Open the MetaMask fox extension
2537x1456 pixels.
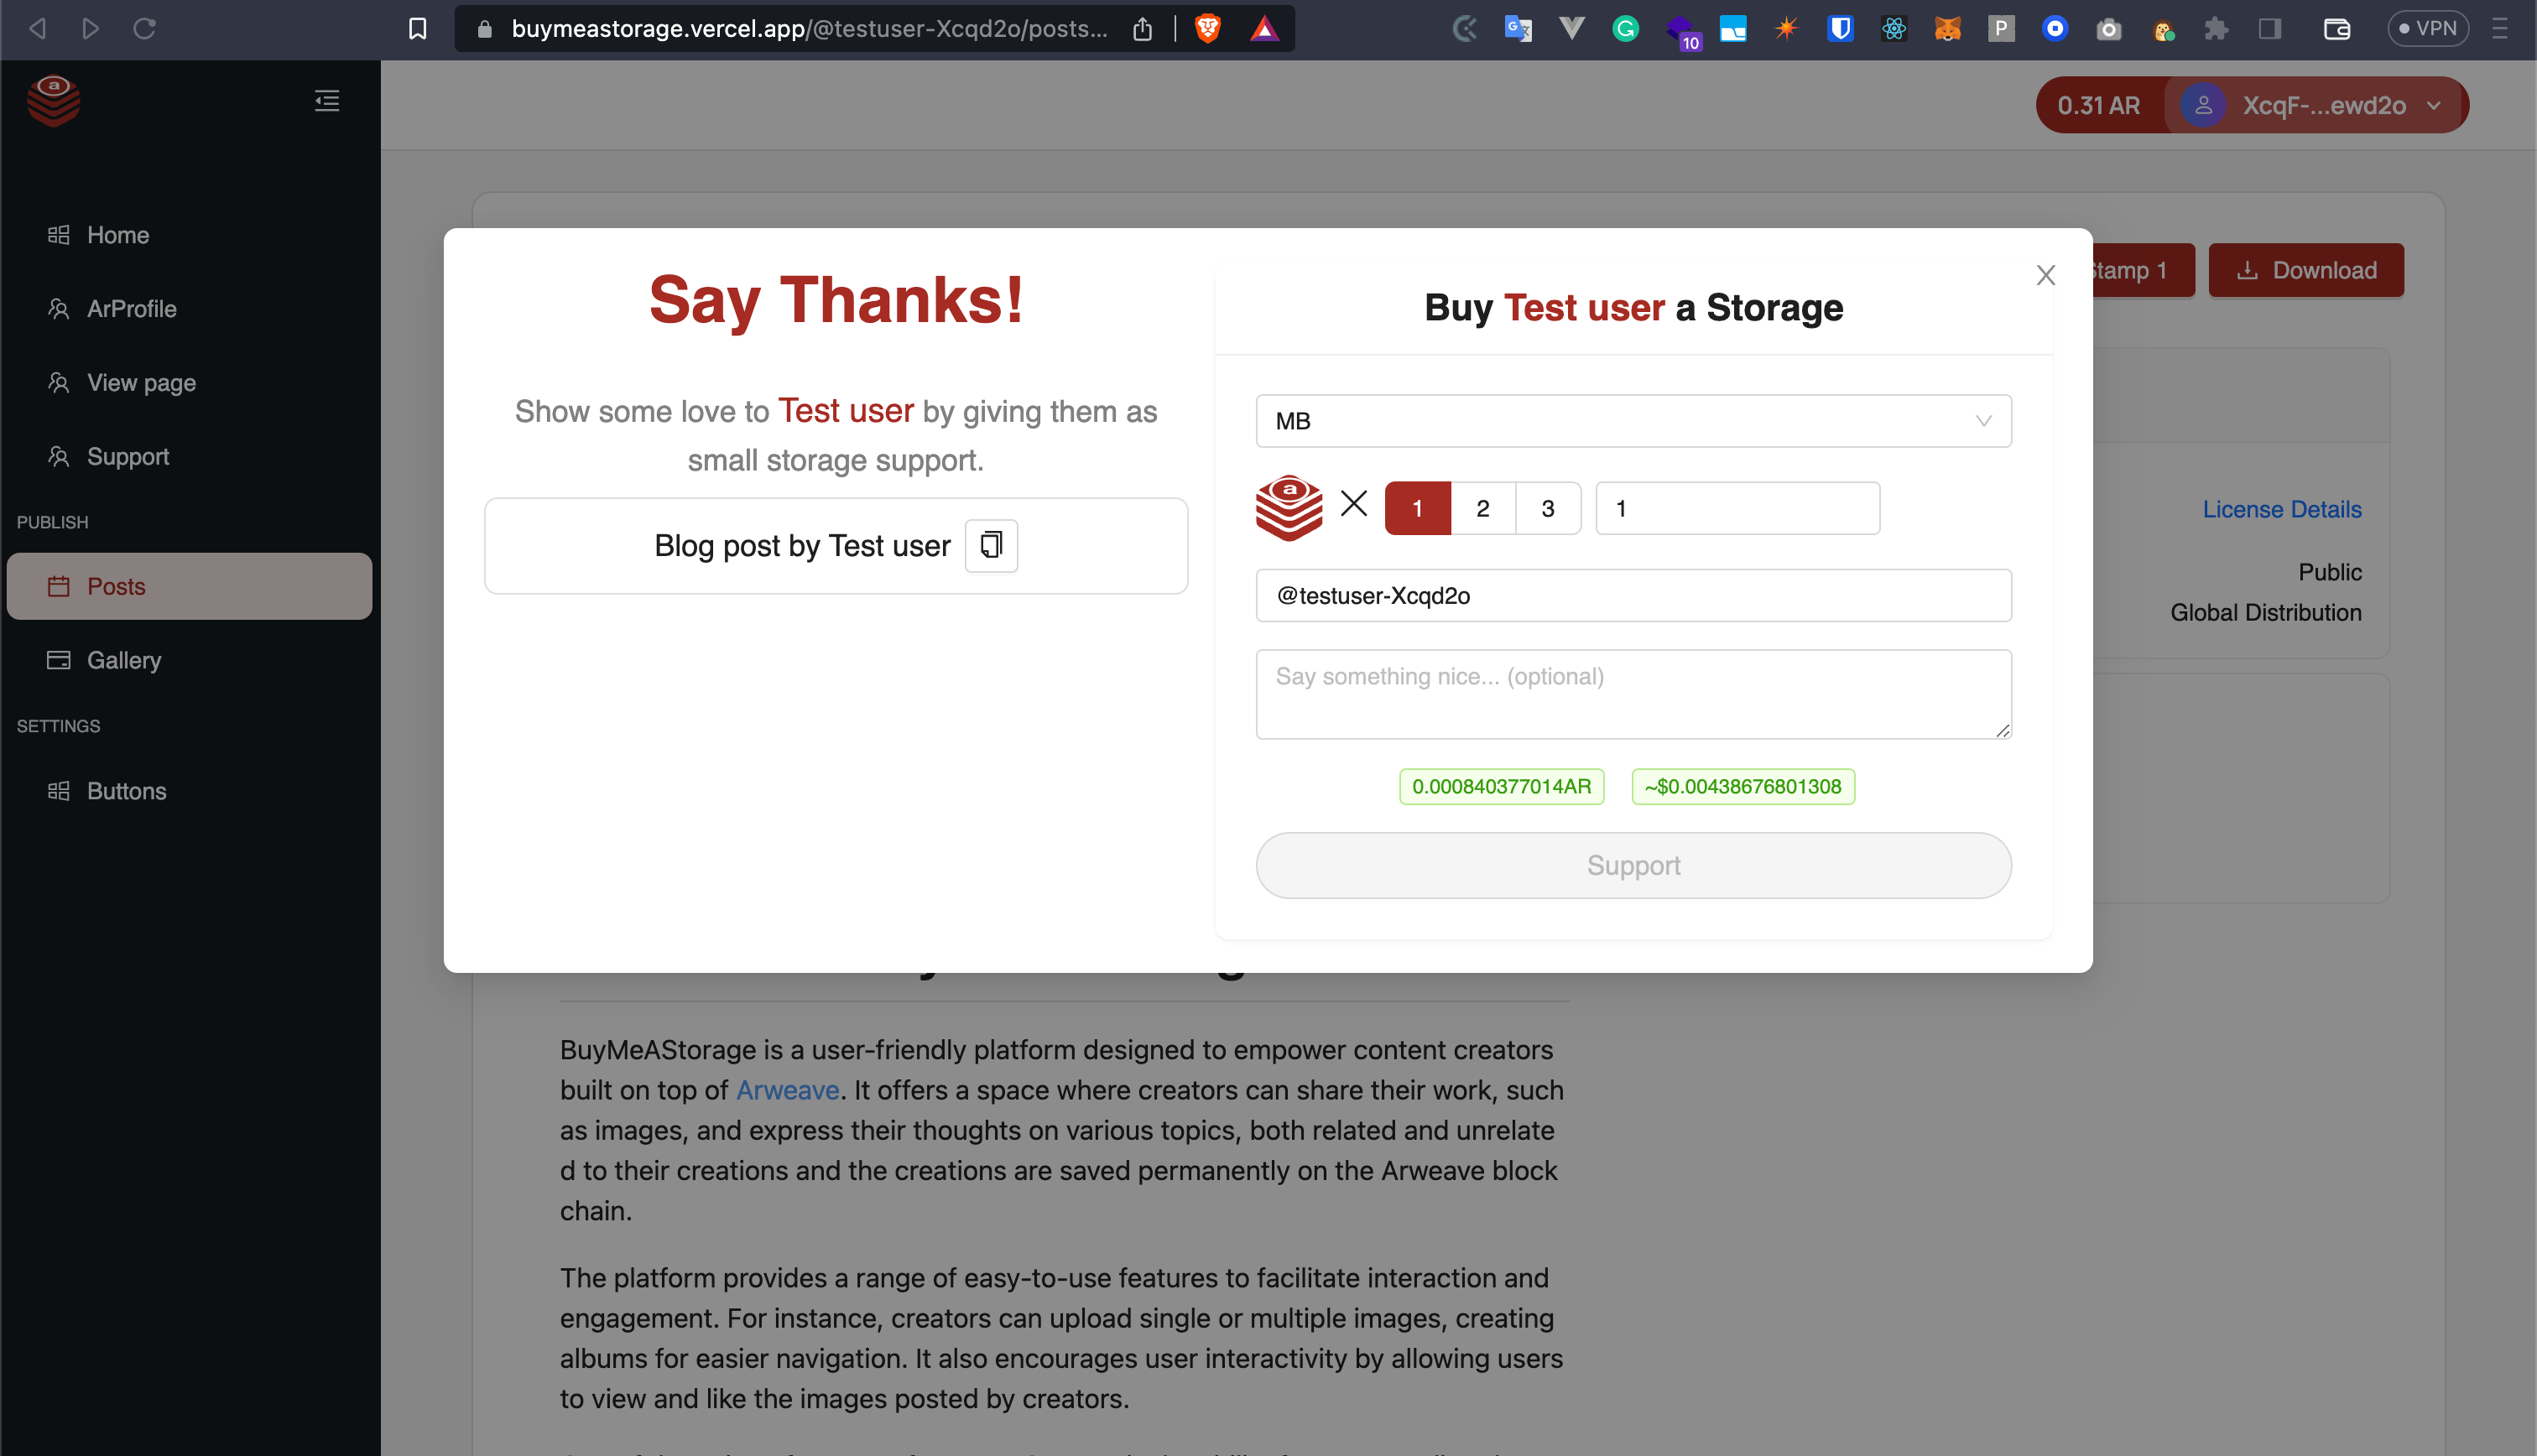click(x=1947, y=29)
